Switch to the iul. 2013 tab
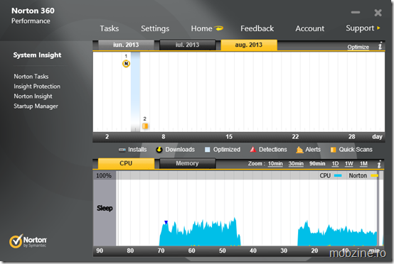 (x=187, y=45)
